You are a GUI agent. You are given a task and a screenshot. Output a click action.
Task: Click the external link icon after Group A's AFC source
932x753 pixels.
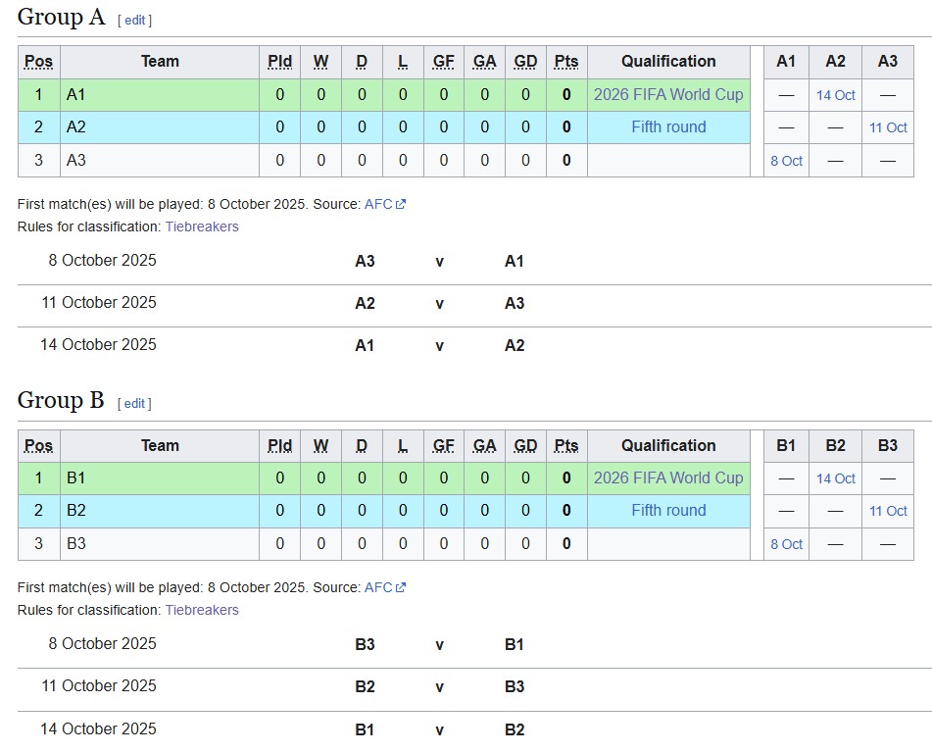(401, 205)
